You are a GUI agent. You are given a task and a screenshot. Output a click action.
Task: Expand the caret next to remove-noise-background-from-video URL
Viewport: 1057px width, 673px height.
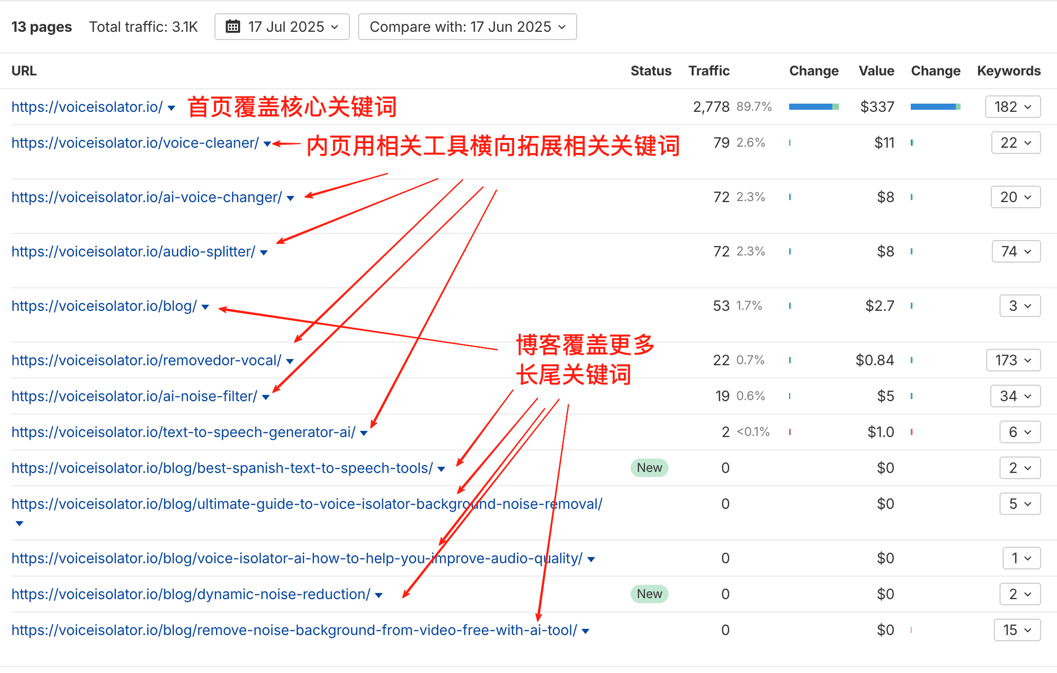click(585, 631)
